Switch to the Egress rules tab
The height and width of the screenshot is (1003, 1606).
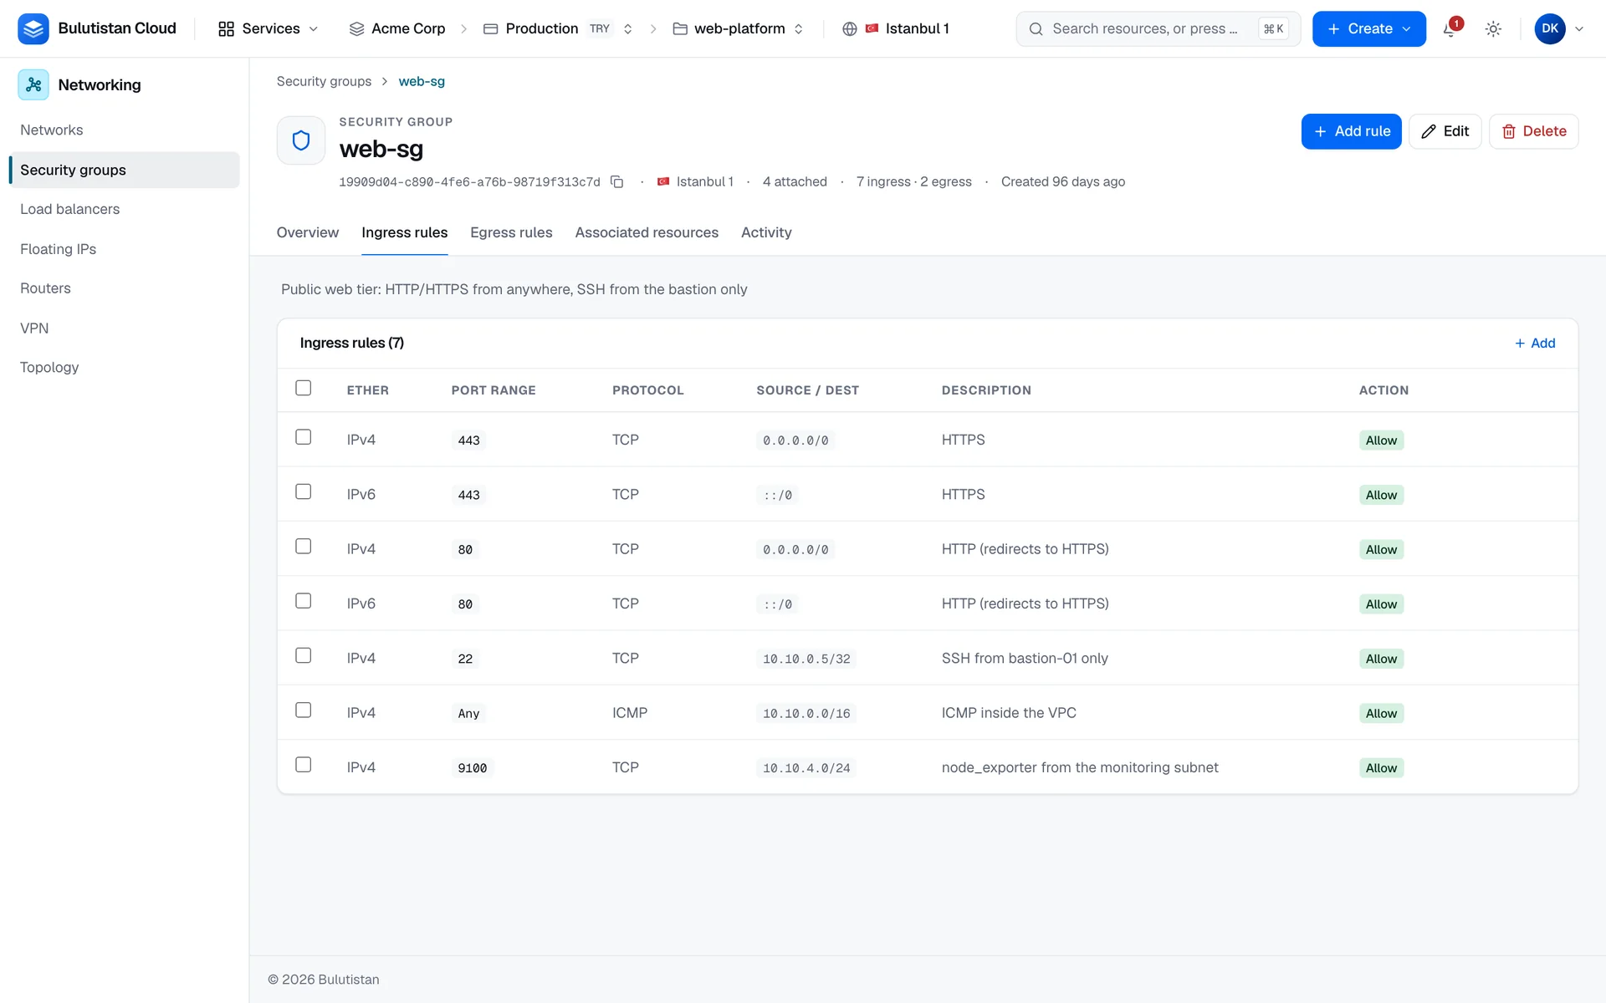[511, 232]
